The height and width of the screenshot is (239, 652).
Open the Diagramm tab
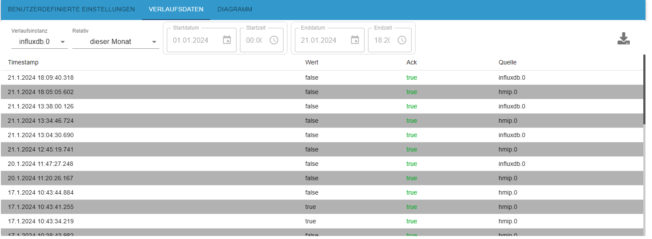[234, 9]
